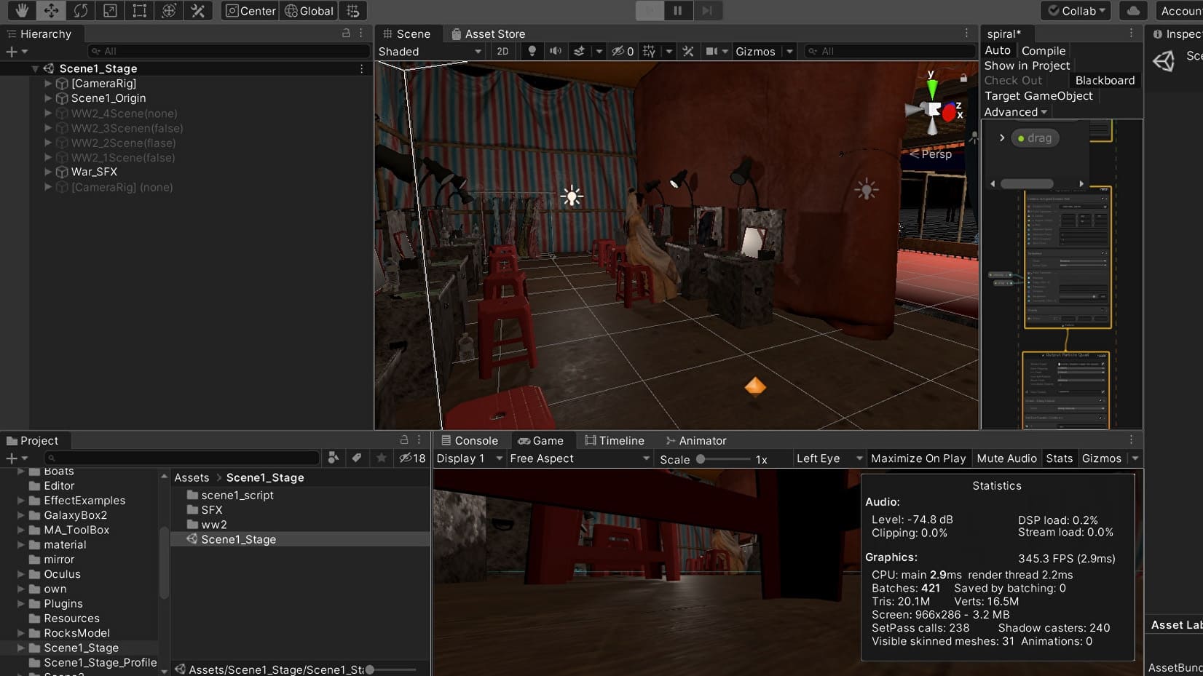Adjust Project icon size slider
Viewport: 1203px width, 676px height.
click(392, 669)
